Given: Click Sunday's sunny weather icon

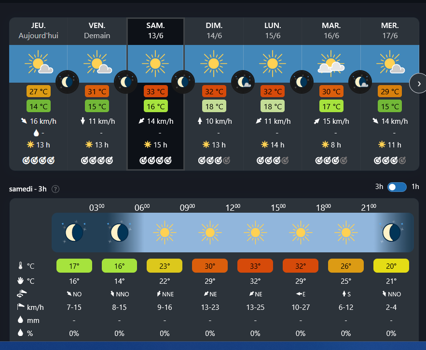Looking at the screenshot, I should [x=214, y=63].
